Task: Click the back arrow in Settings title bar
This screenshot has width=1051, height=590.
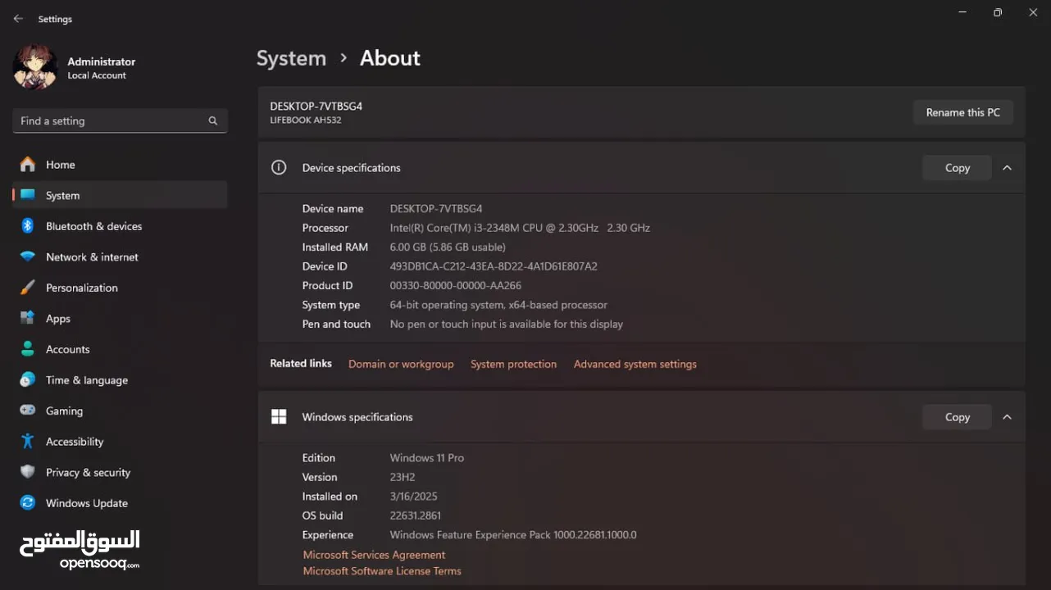Action: tap(18, 19)
